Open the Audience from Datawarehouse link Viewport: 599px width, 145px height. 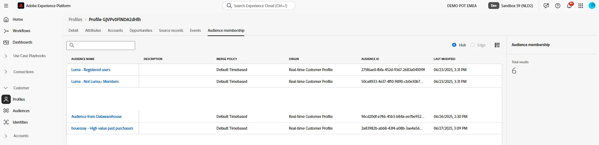96,116
